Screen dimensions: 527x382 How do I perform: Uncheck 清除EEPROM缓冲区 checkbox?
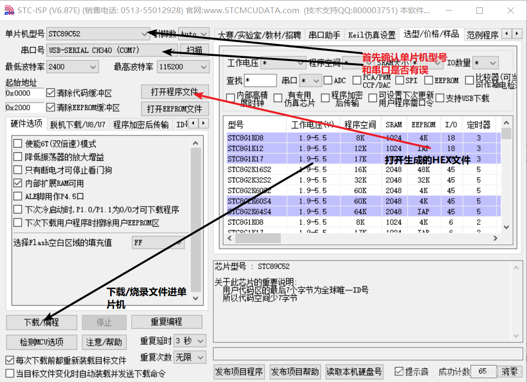pos(51,107)
